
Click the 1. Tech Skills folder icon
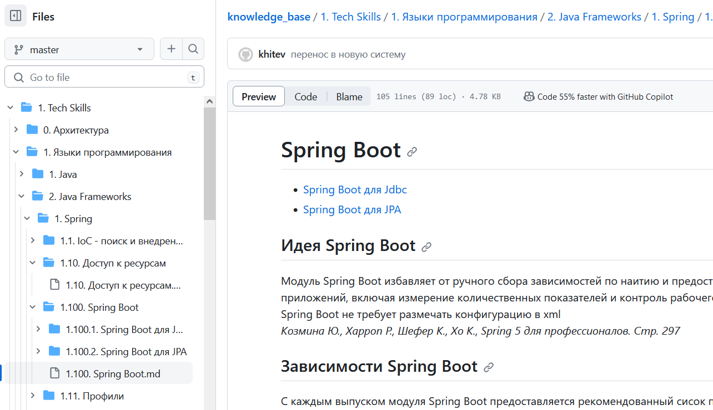26,107
